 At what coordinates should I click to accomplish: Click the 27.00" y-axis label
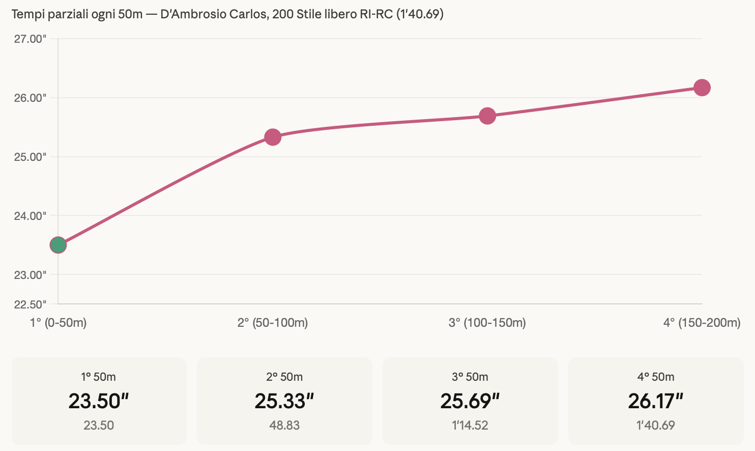[30, 39]
